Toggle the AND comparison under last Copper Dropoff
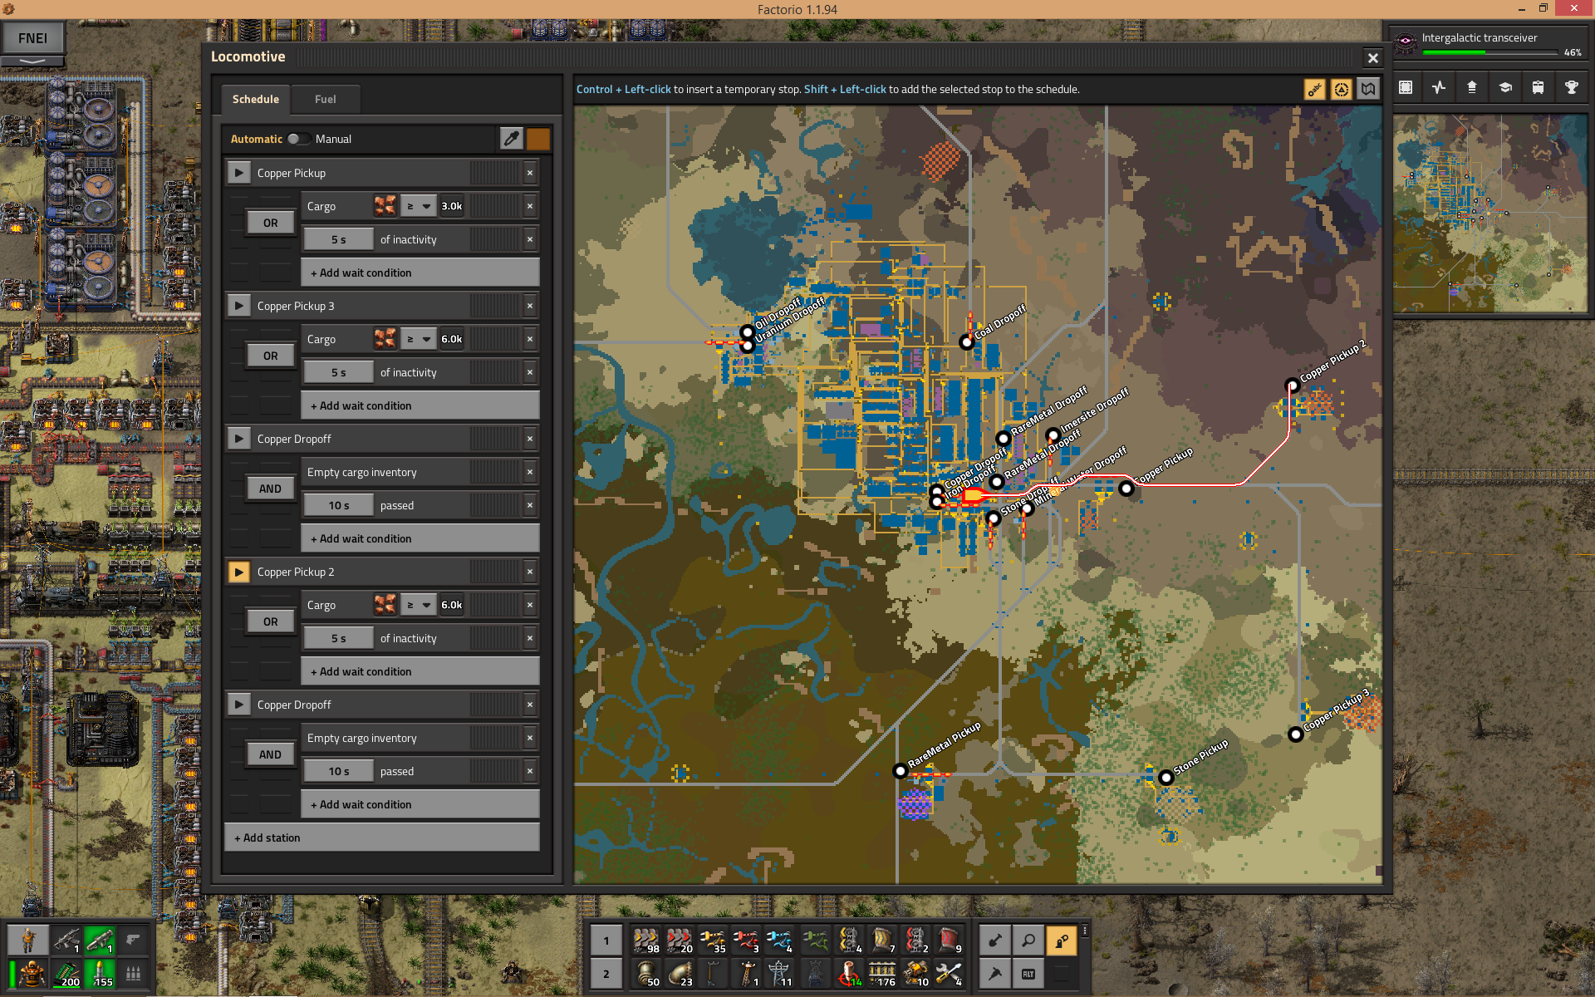 [x=271, y=754]
